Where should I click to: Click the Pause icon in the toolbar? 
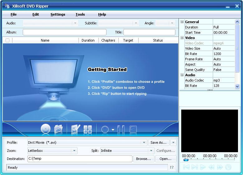coord(121,129)
